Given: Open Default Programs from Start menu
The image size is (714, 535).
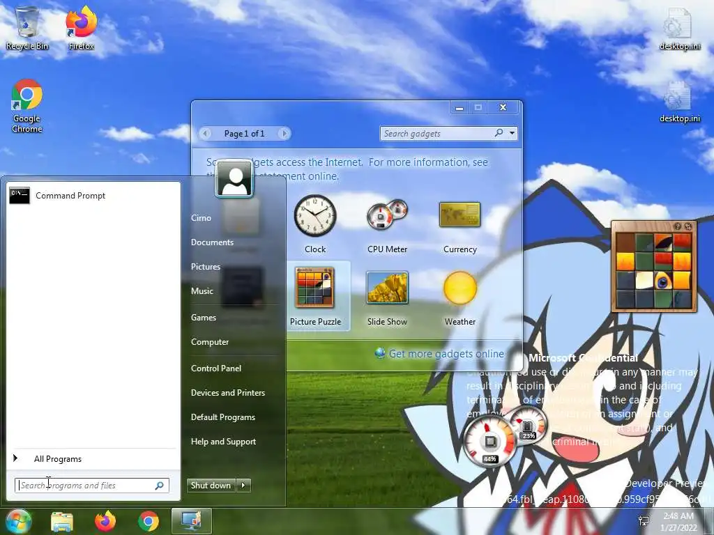Looking at the screenshot, I should 223,417.
